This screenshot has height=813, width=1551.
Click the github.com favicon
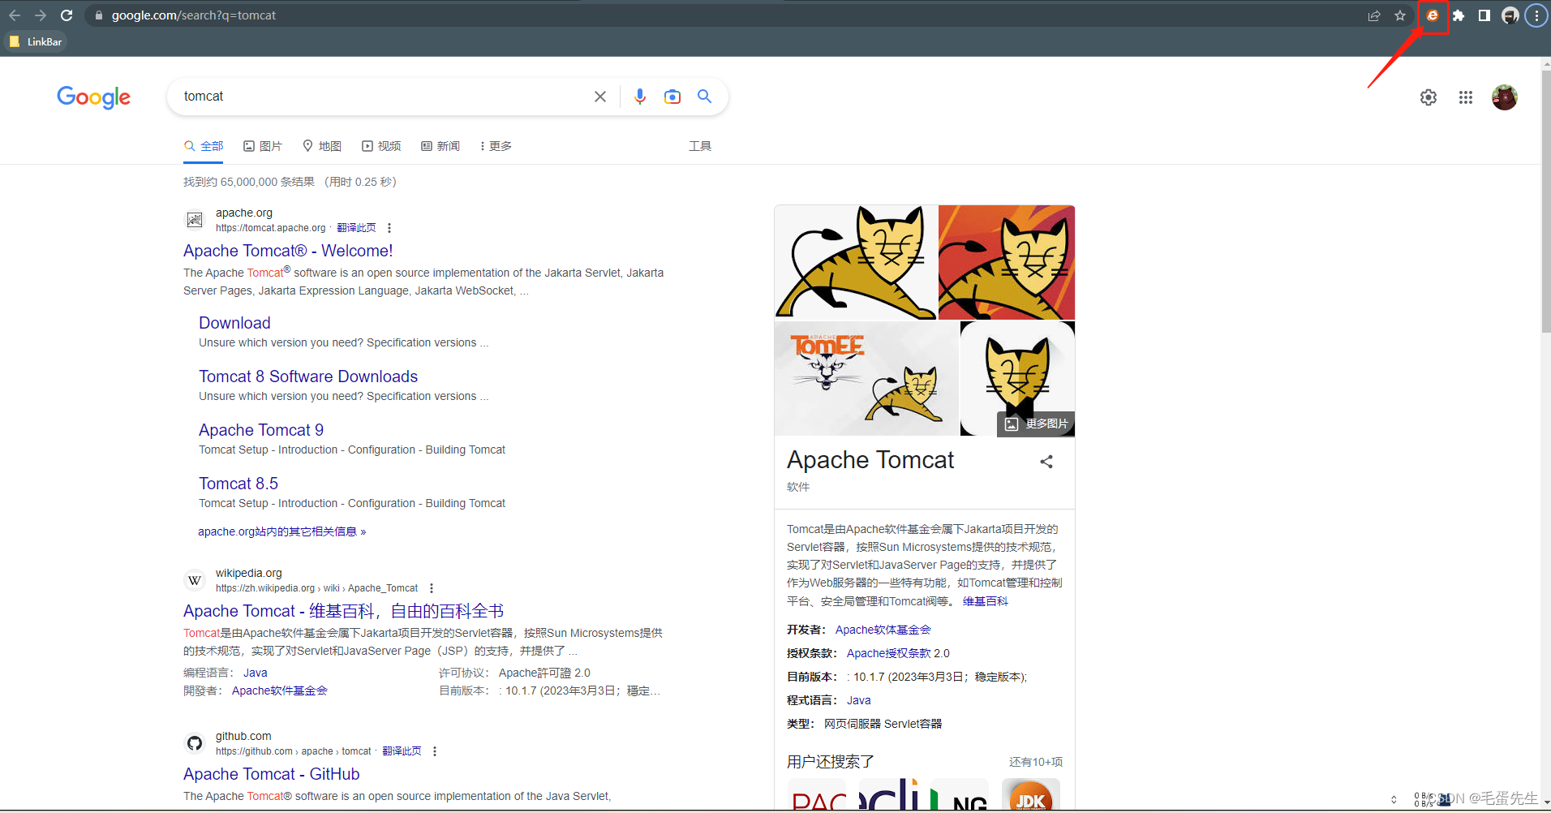(195, 743)
